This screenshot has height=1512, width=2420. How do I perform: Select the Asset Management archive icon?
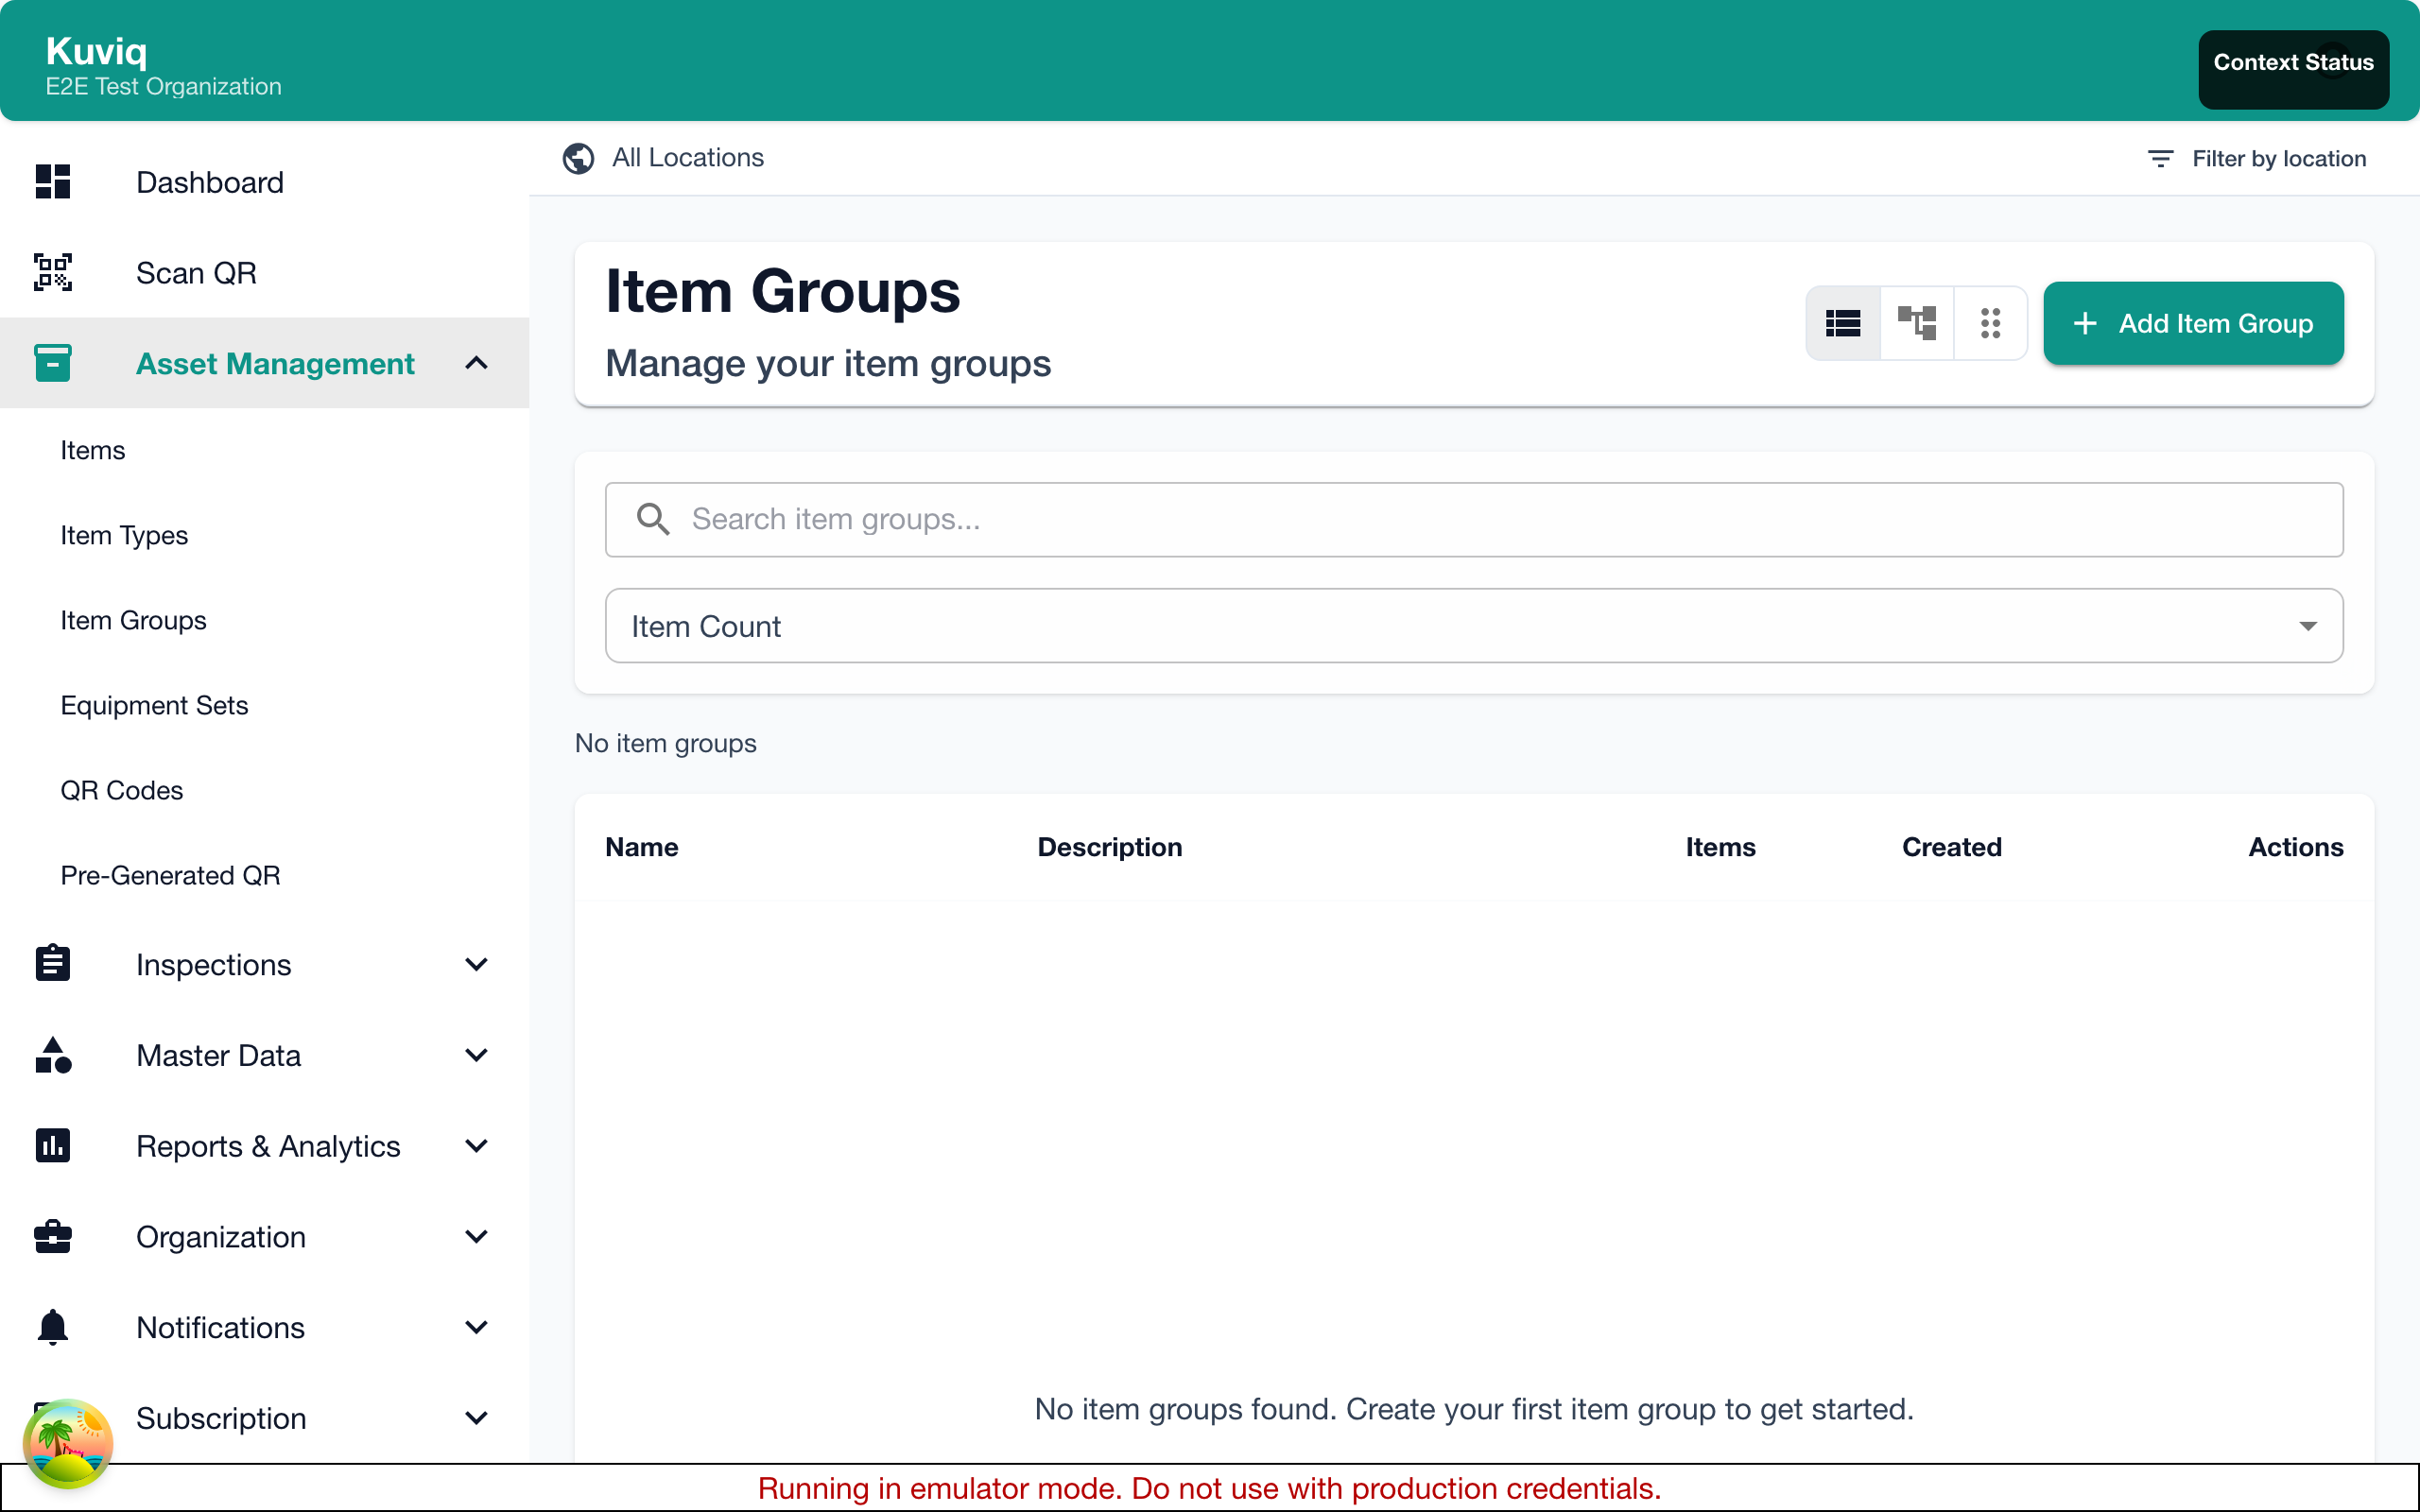[x=52, y=363]
